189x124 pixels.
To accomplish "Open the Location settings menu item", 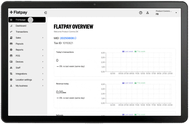I will (x=27, y=80).
